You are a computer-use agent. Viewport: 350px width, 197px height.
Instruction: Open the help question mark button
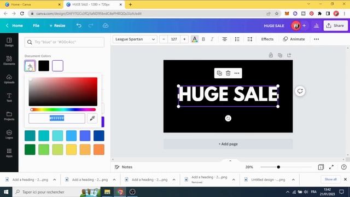[344, 167]
